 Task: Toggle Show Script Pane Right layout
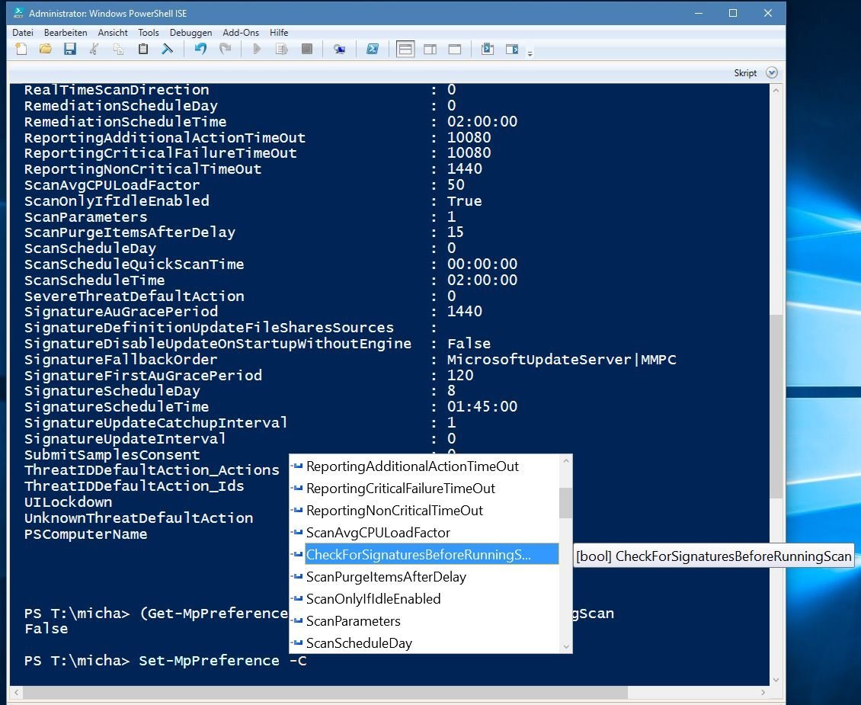pos(431,49)
